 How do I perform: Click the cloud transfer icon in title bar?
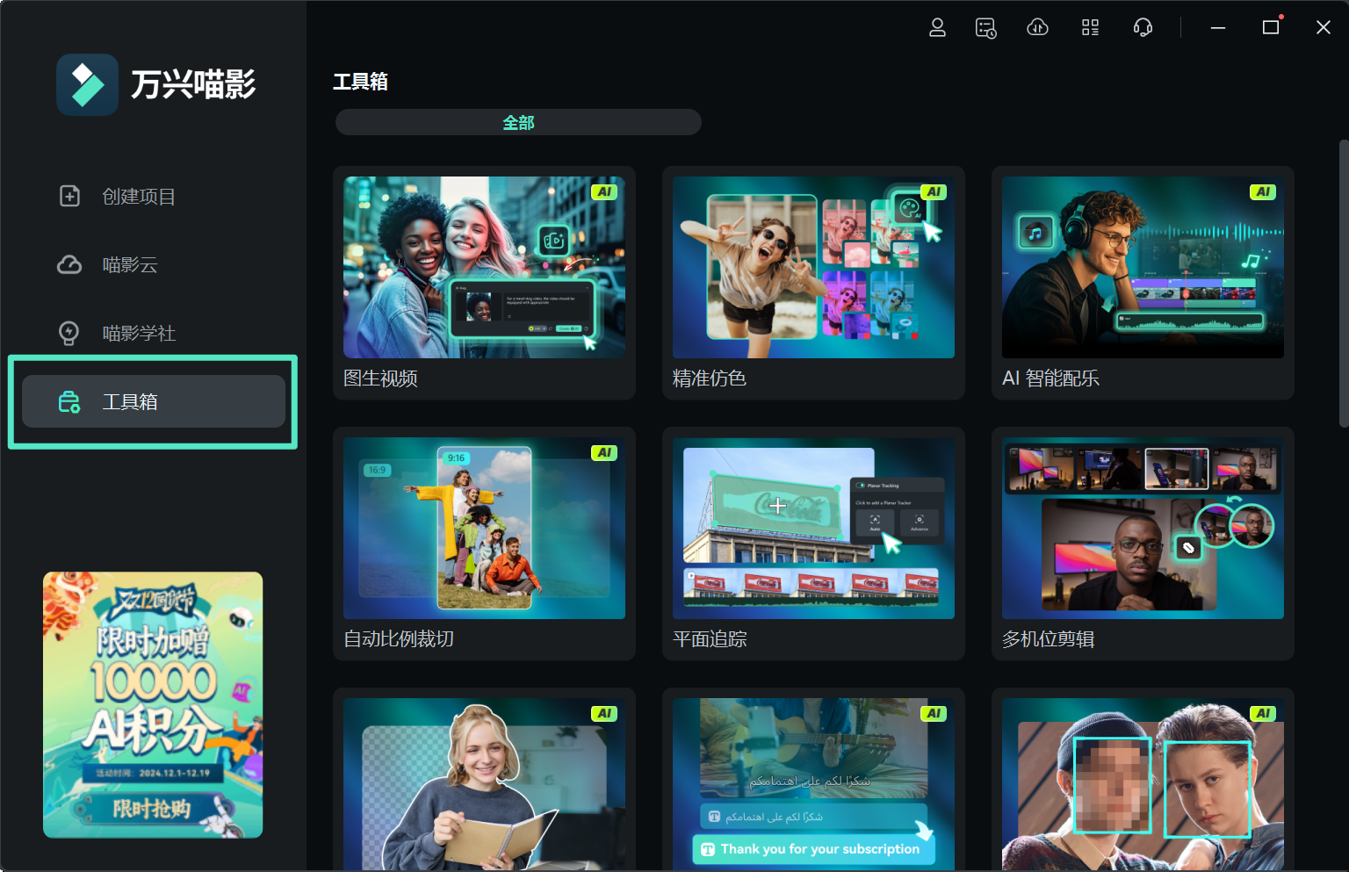(x=1037, y=27)
